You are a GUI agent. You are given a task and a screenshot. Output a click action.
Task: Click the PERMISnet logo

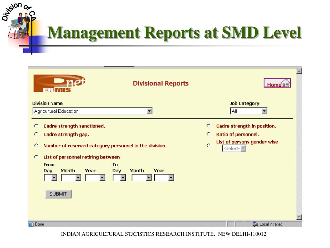click(59, 83)
